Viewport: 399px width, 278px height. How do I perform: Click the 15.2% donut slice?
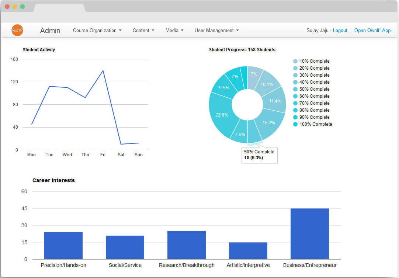[x=270, y=124]
